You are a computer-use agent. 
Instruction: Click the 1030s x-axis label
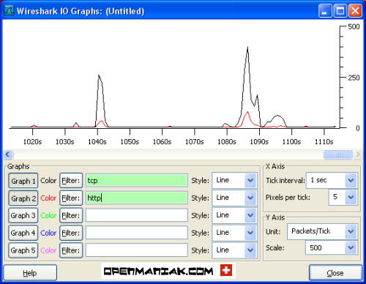65,142
